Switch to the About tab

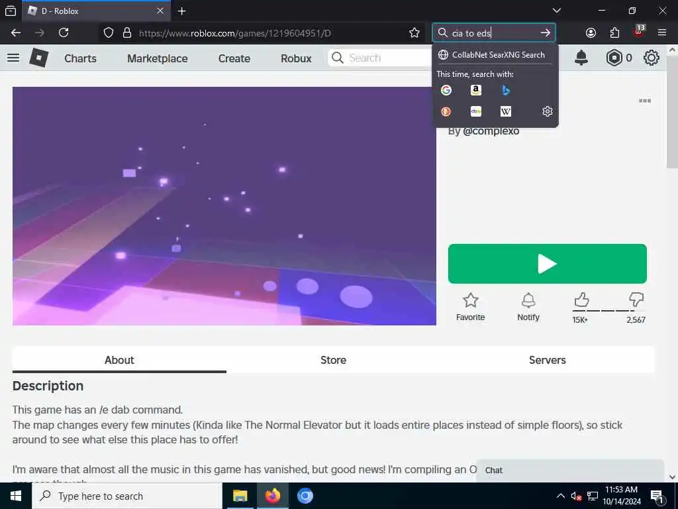click(x=119, y=360)
